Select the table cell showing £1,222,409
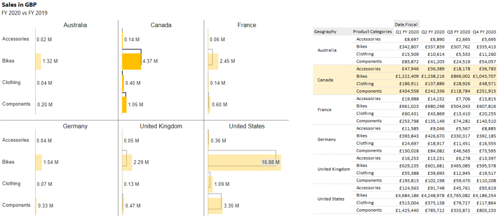Screen dimensions: 499x216 pyautogui.click(x=406, y=76)
